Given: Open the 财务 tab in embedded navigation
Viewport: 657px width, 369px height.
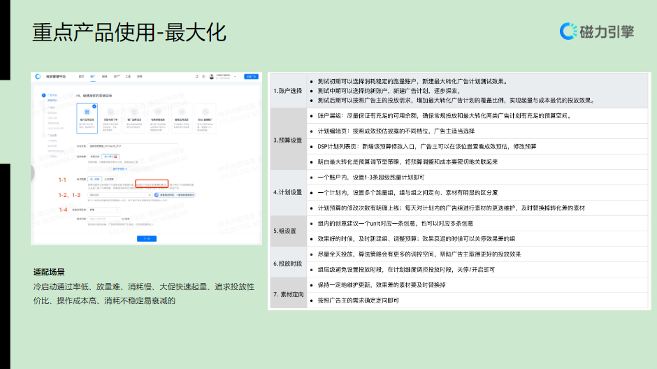Looking at the screenshot, I should point(140,76).
